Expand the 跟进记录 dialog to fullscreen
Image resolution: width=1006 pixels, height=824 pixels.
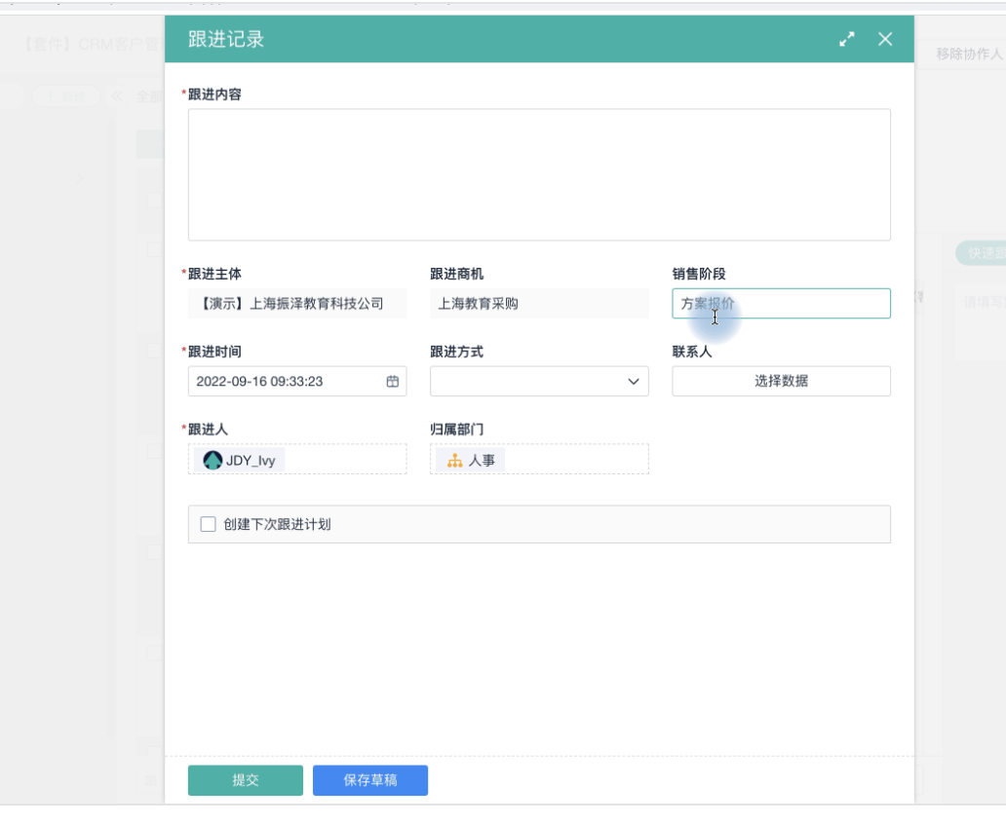click(x=846, y=39)
